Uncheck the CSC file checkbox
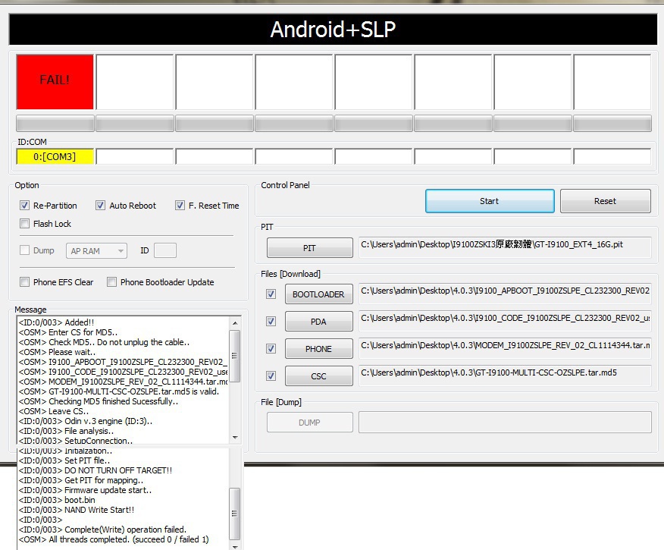This screenshot has width=664, height=550. click(x=271, y=376)
